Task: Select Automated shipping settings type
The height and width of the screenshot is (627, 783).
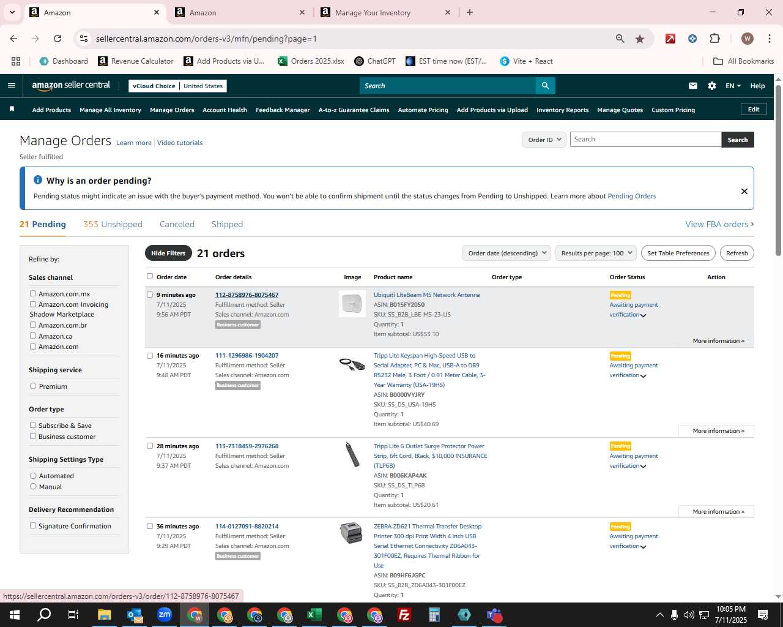Action: pyautogui.click(x=33, y=476)
